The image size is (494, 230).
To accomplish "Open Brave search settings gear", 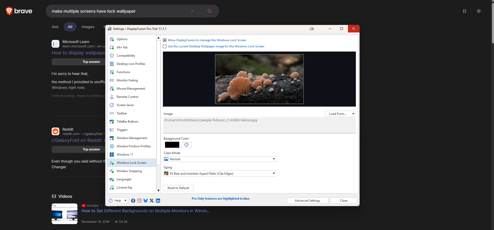I will click(x=479, y=11).
